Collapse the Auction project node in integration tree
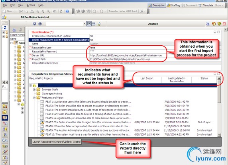This screenshot has height=165, width=228. (x=31, y=85)
